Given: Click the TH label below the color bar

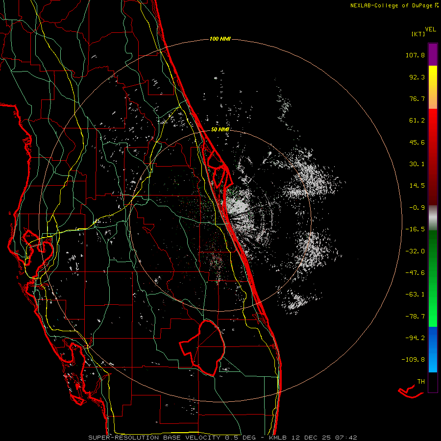Looking at the screenshot, I should click(x=421, y=382).
